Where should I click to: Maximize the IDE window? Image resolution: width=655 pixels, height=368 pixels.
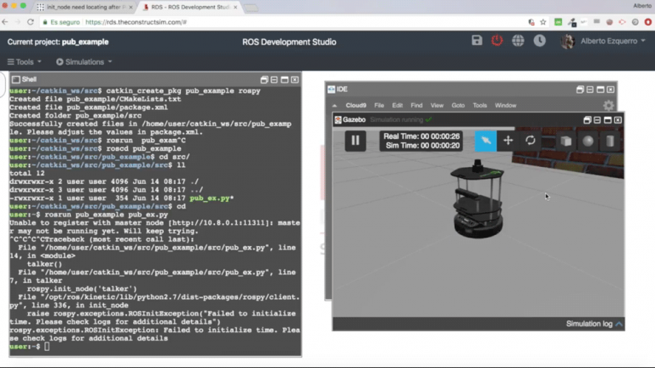tap(600, 89)
